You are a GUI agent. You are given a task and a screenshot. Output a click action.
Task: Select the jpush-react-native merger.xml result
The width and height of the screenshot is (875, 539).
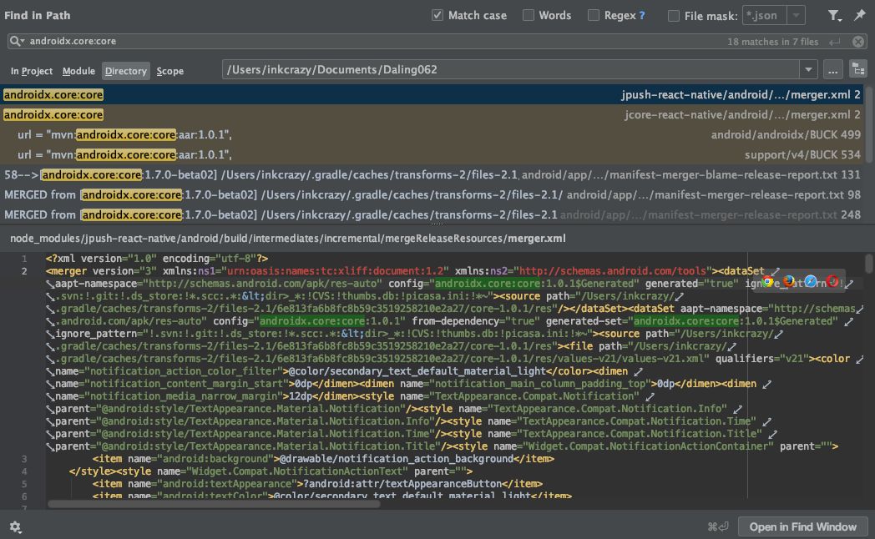[x=432, y=95]
